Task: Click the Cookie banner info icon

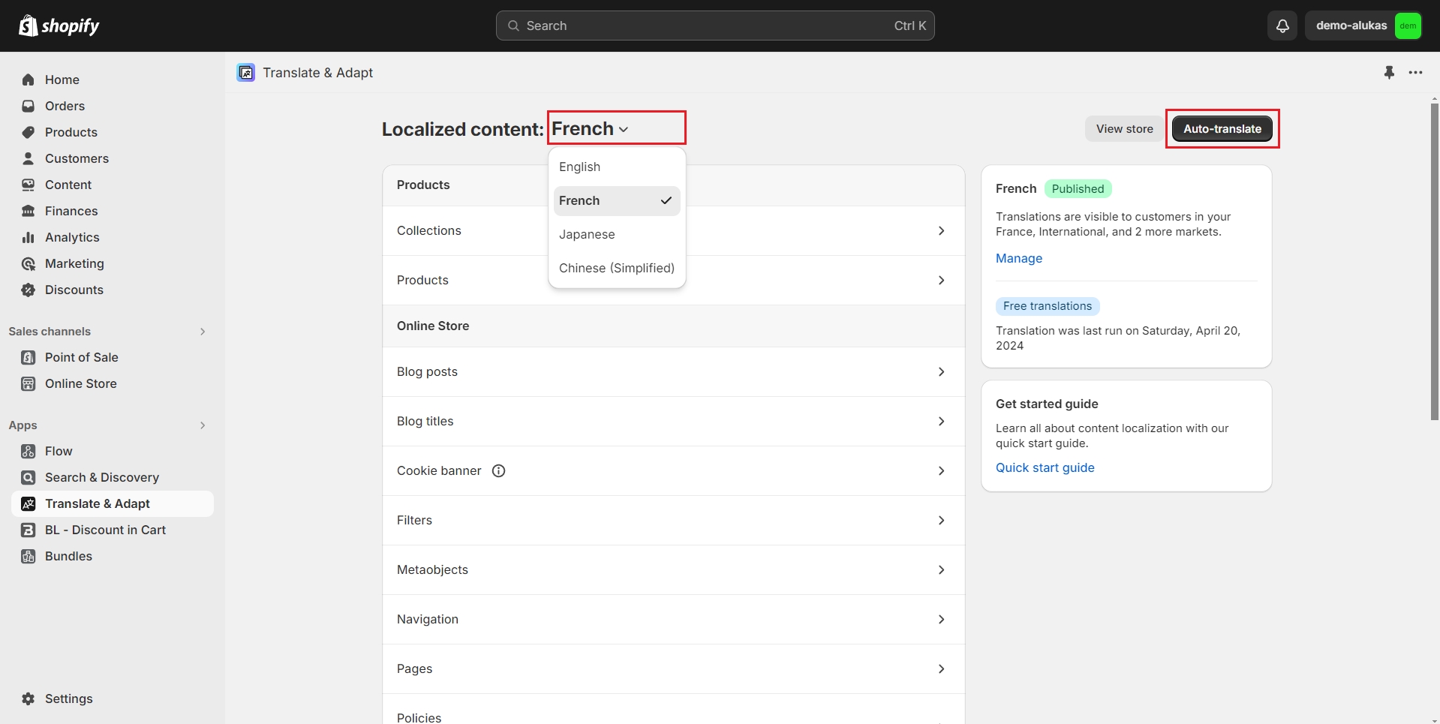Action: [x=498, y=470]
